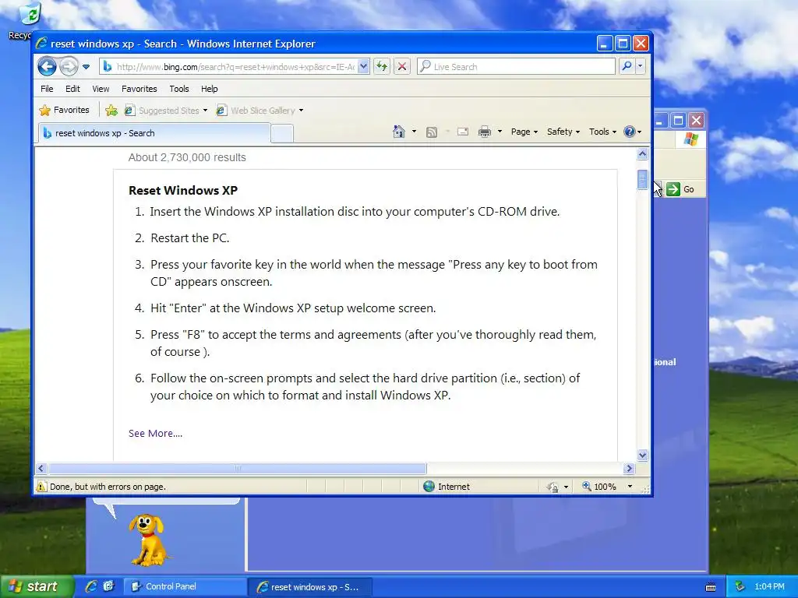Open the Page command menu

524,132
